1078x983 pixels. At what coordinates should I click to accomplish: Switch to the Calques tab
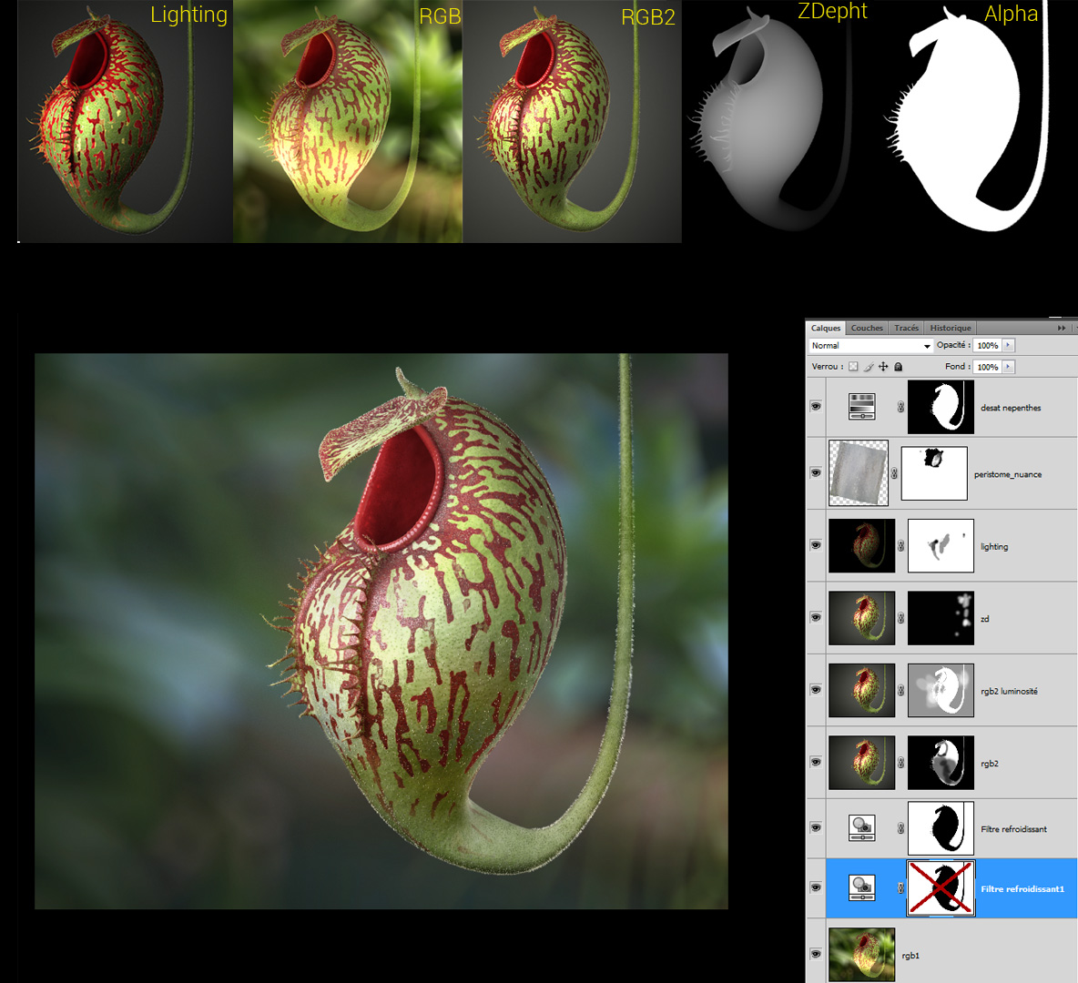(825, 328)
